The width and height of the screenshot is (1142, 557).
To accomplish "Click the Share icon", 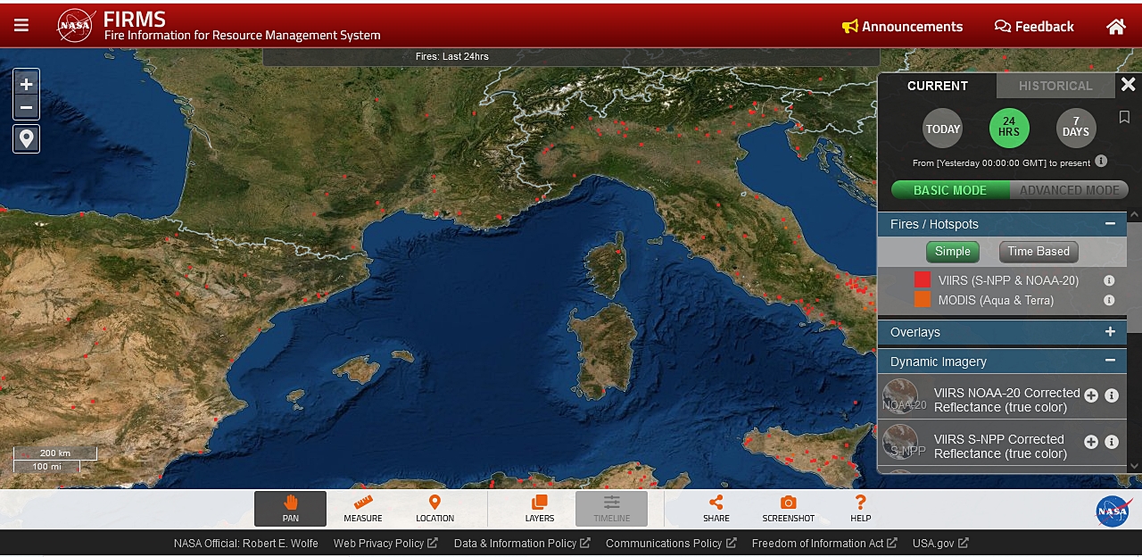I will click(716, 509).
